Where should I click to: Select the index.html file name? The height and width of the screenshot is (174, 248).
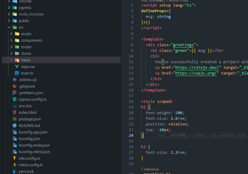28,112
